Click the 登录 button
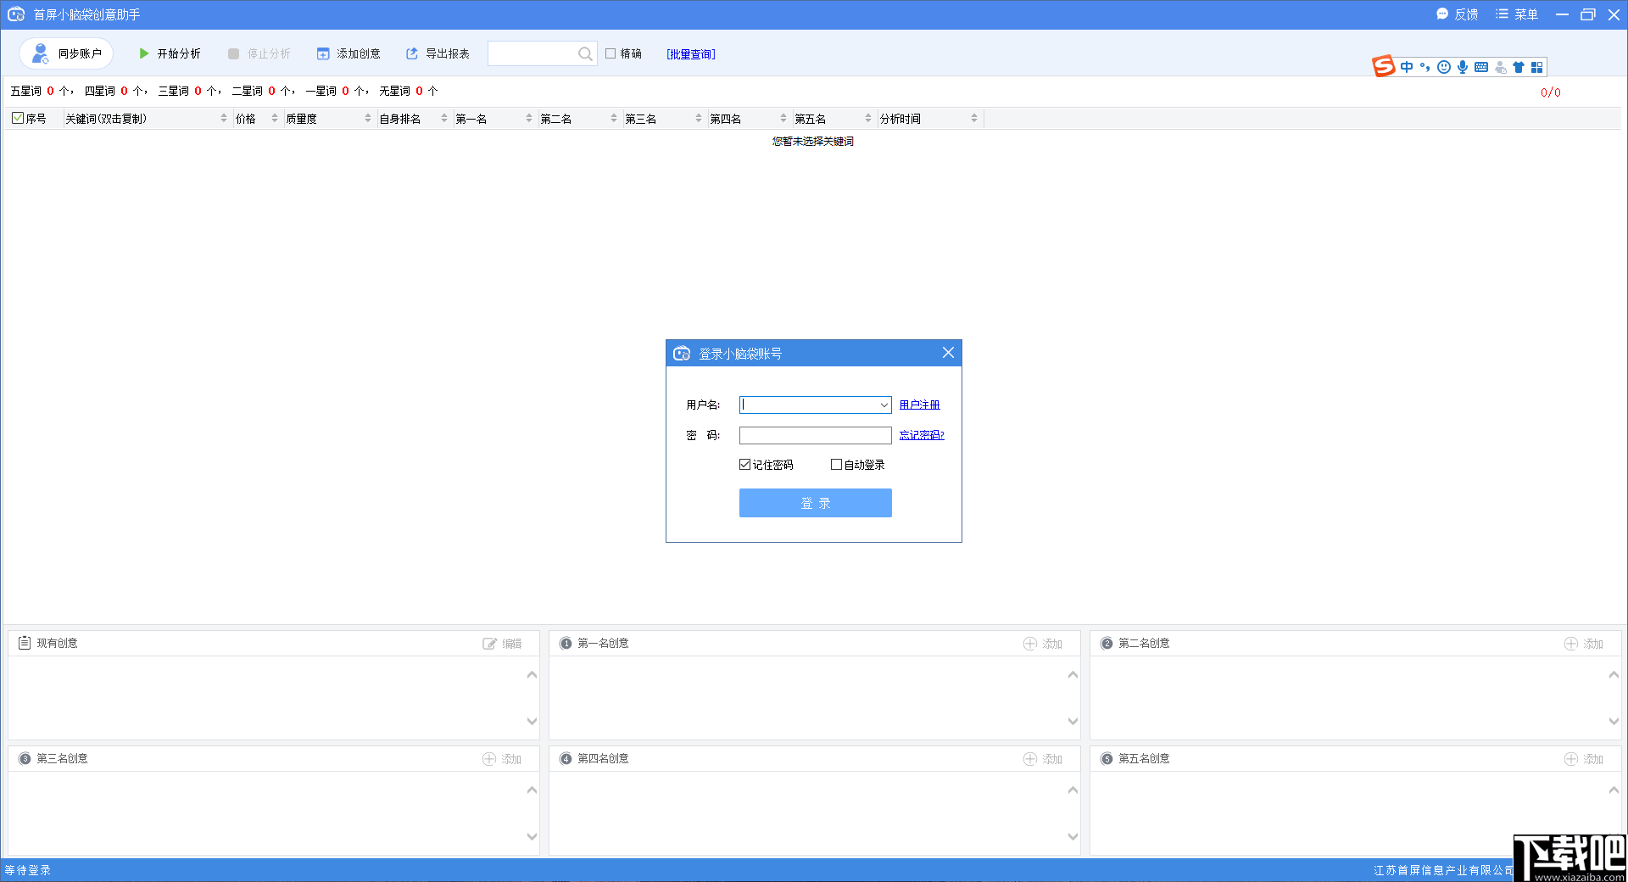1628x882 pixels. click(815, 502)
